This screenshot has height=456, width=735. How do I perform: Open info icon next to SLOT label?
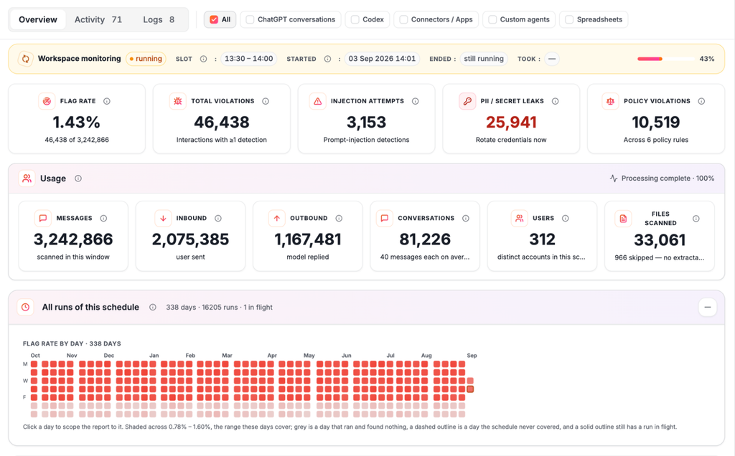pos(203,59)
